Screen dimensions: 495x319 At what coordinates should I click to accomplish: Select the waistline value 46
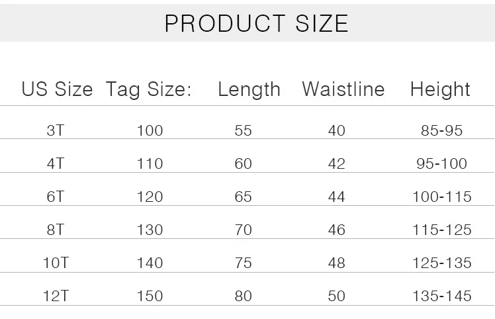[337, 230]
